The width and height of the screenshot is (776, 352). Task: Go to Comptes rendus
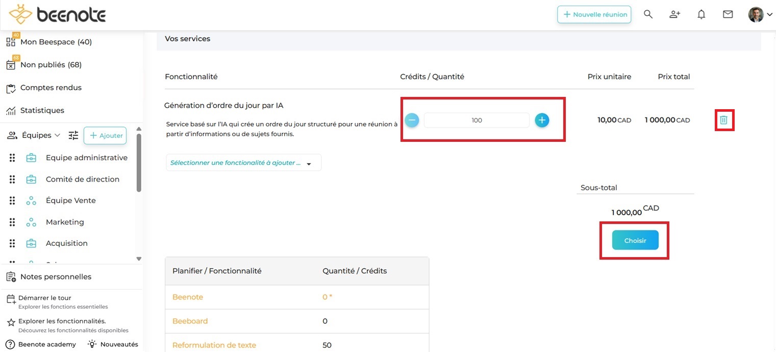51,88
